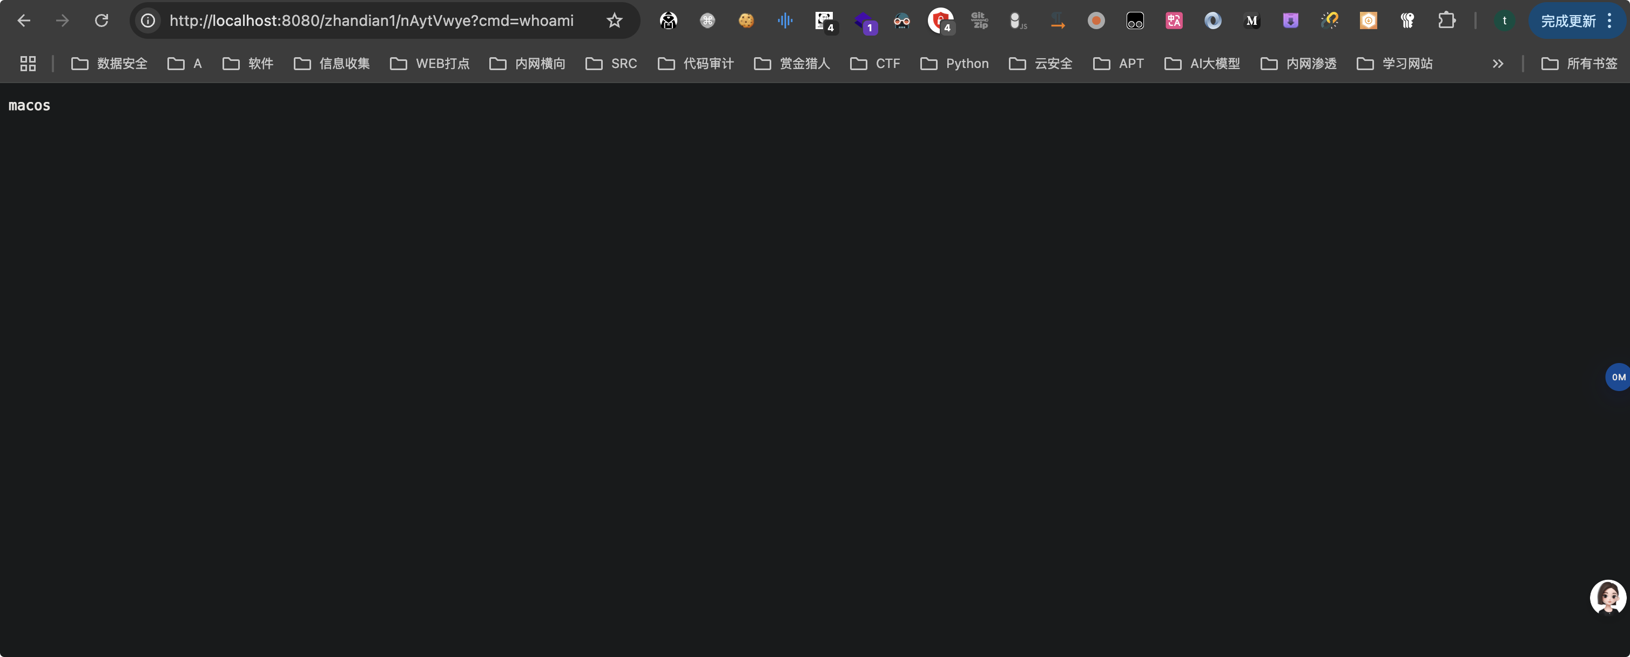Toggle the JS switch extension
The width and height of the screenshot is (1630, 657).
click(x=1018, y=21)
